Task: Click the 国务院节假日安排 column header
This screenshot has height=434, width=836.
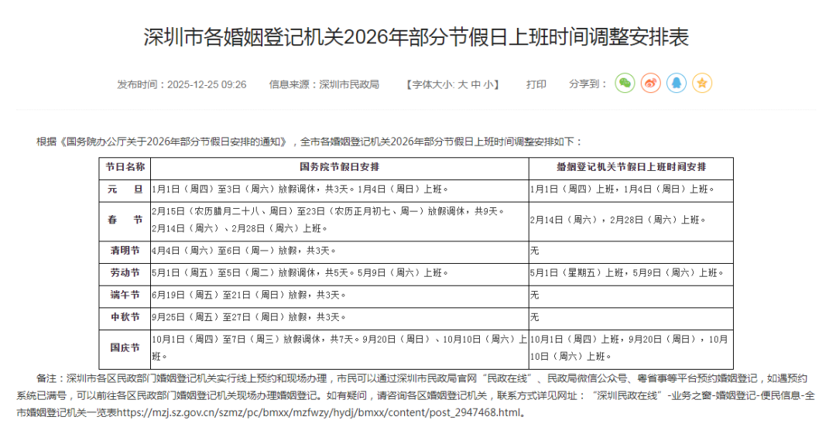Action: 340,167
